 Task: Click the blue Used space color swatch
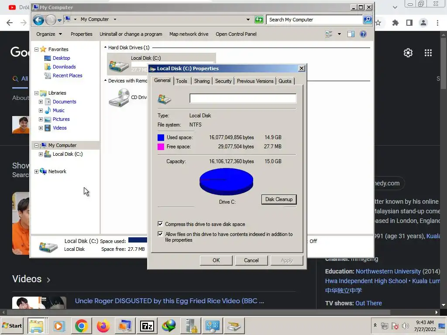point(161,137)
